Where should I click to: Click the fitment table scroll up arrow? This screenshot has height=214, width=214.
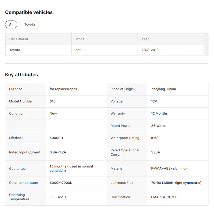tap(206, 36)
